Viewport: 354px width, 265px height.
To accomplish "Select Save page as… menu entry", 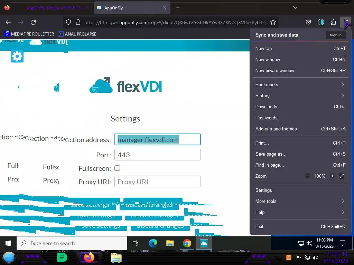I will click(x=300, y=154).
